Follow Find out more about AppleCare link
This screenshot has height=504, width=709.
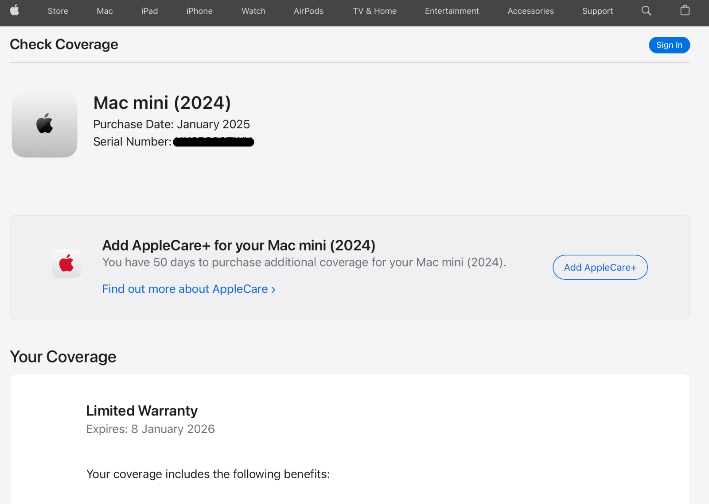pyautogui.click(x=189, y=289)
